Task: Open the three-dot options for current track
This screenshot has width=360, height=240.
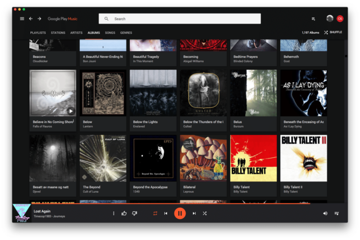Action: pos(114,214)
